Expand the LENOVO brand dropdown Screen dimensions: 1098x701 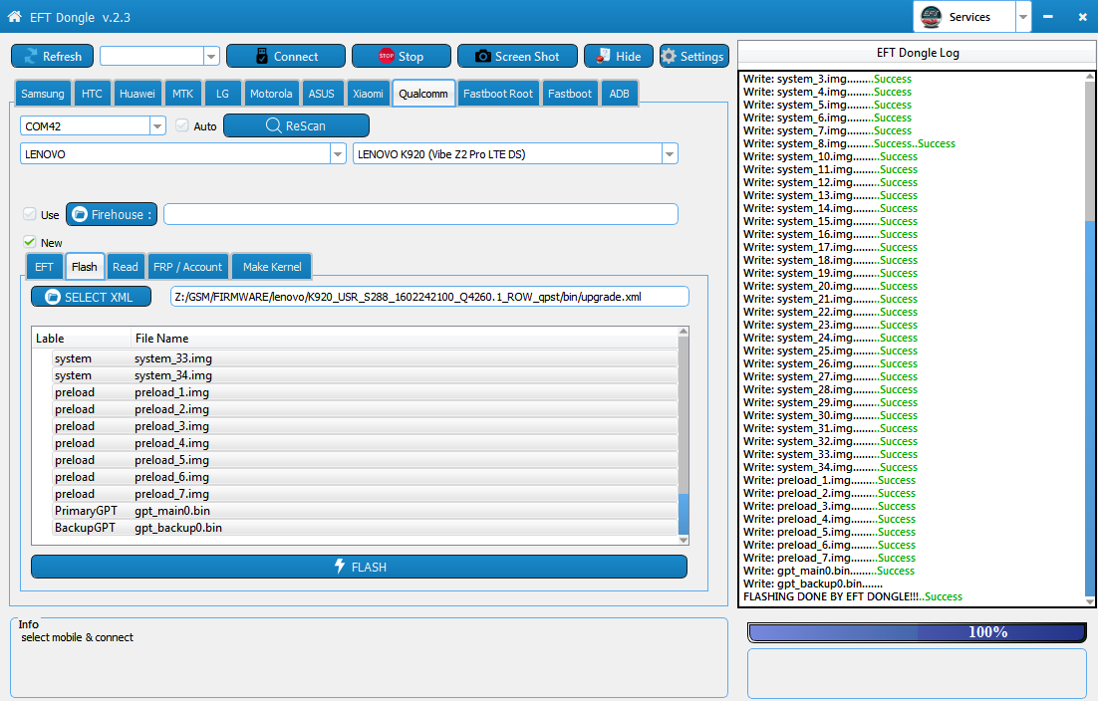click(x=338, y=154)
